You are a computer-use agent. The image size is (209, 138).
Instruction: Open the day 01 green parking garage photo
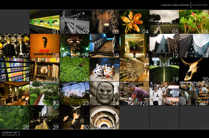point(45,22)
